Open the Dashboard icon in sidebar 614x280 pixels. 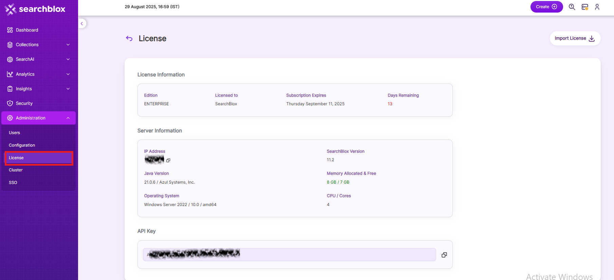[10, 30]
